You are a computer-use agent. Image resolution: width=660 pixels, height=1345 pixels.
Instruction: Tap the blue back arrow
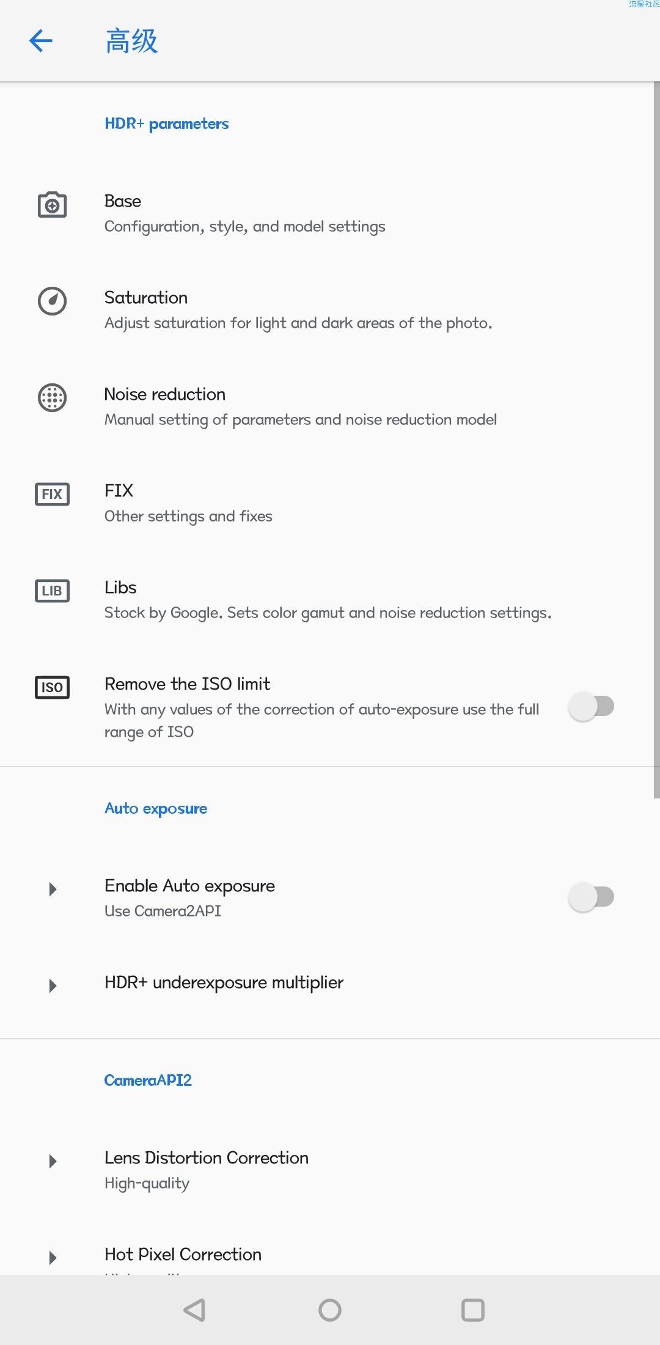(x=41, y=41)
